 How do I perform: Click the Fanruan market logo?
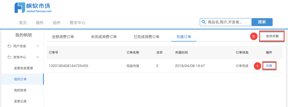coord(33,8)
